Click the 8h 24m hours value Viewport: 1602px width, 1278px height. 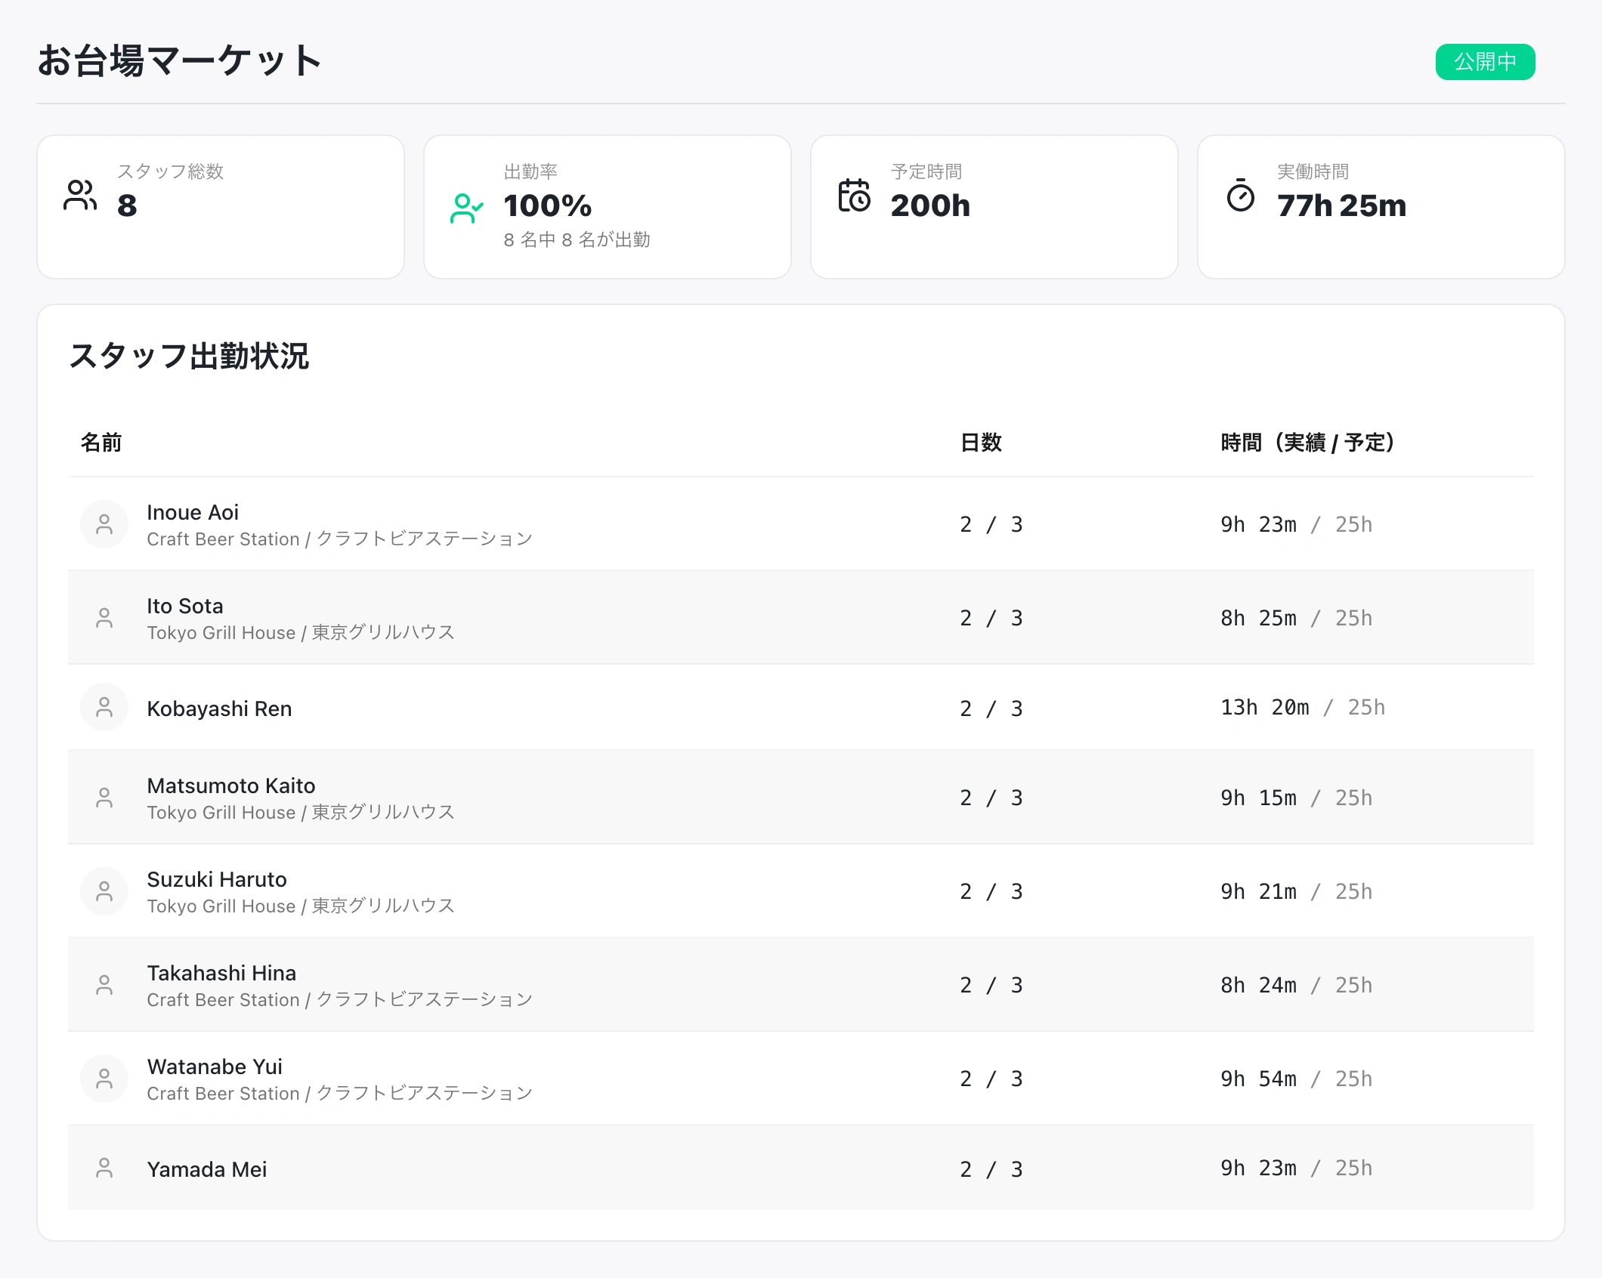click(1258, 985)
